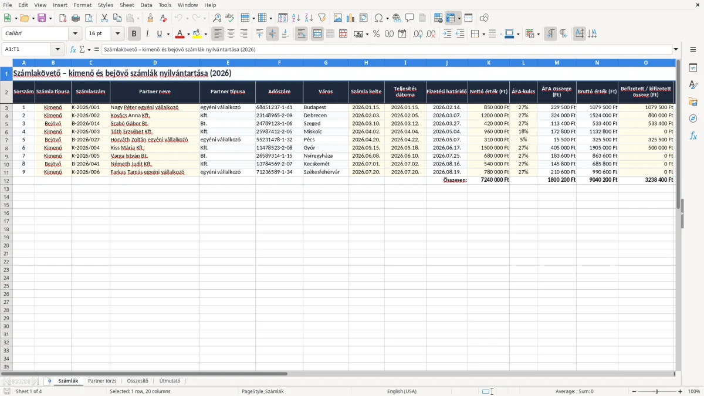Open the font color dropdown arrow
This screenshot has width=704, height=396.
188,34
